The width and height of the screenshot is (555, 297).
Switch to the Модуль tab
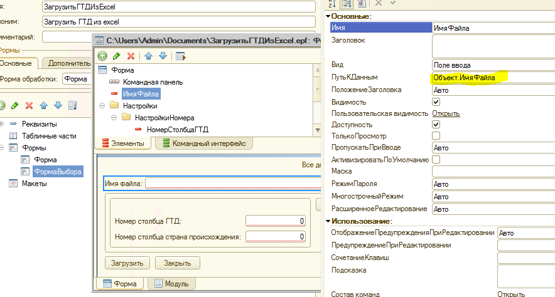pos(171,284)
